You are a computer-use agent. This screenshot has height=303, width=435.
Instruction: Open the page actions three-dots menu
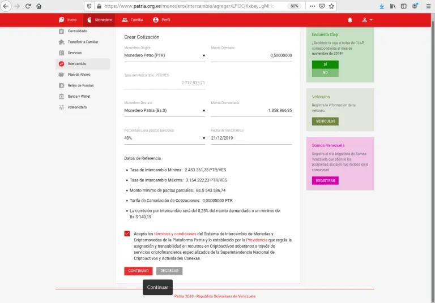pos(312,6)
